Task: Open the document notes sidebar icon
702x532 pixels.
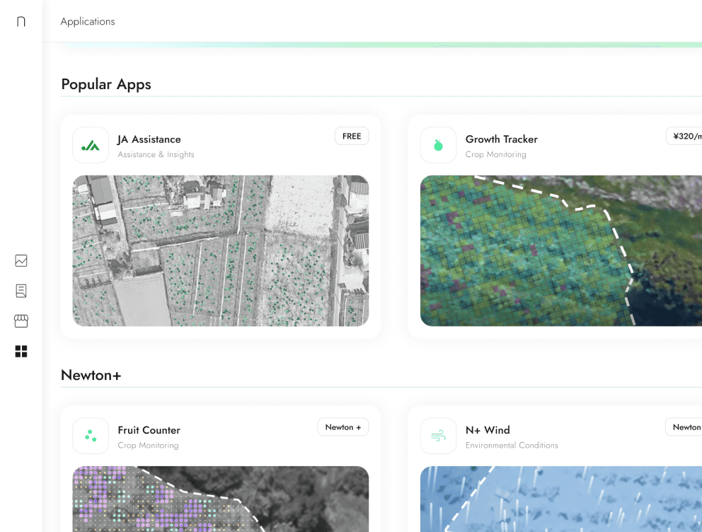Action: point(21,291)
